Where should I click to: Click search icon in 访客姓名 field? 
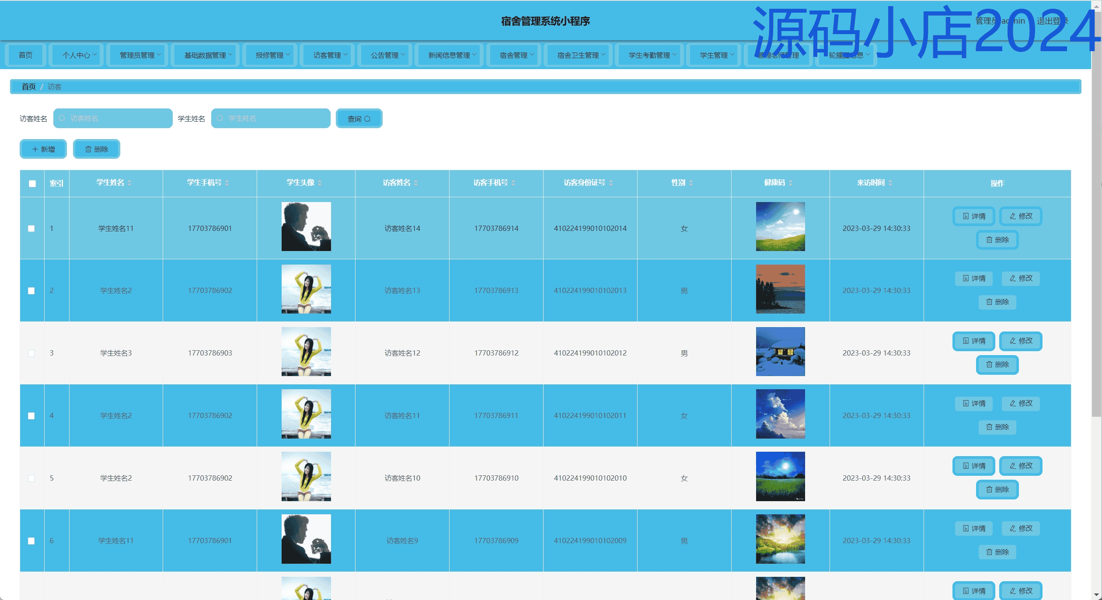click(62, 118)
